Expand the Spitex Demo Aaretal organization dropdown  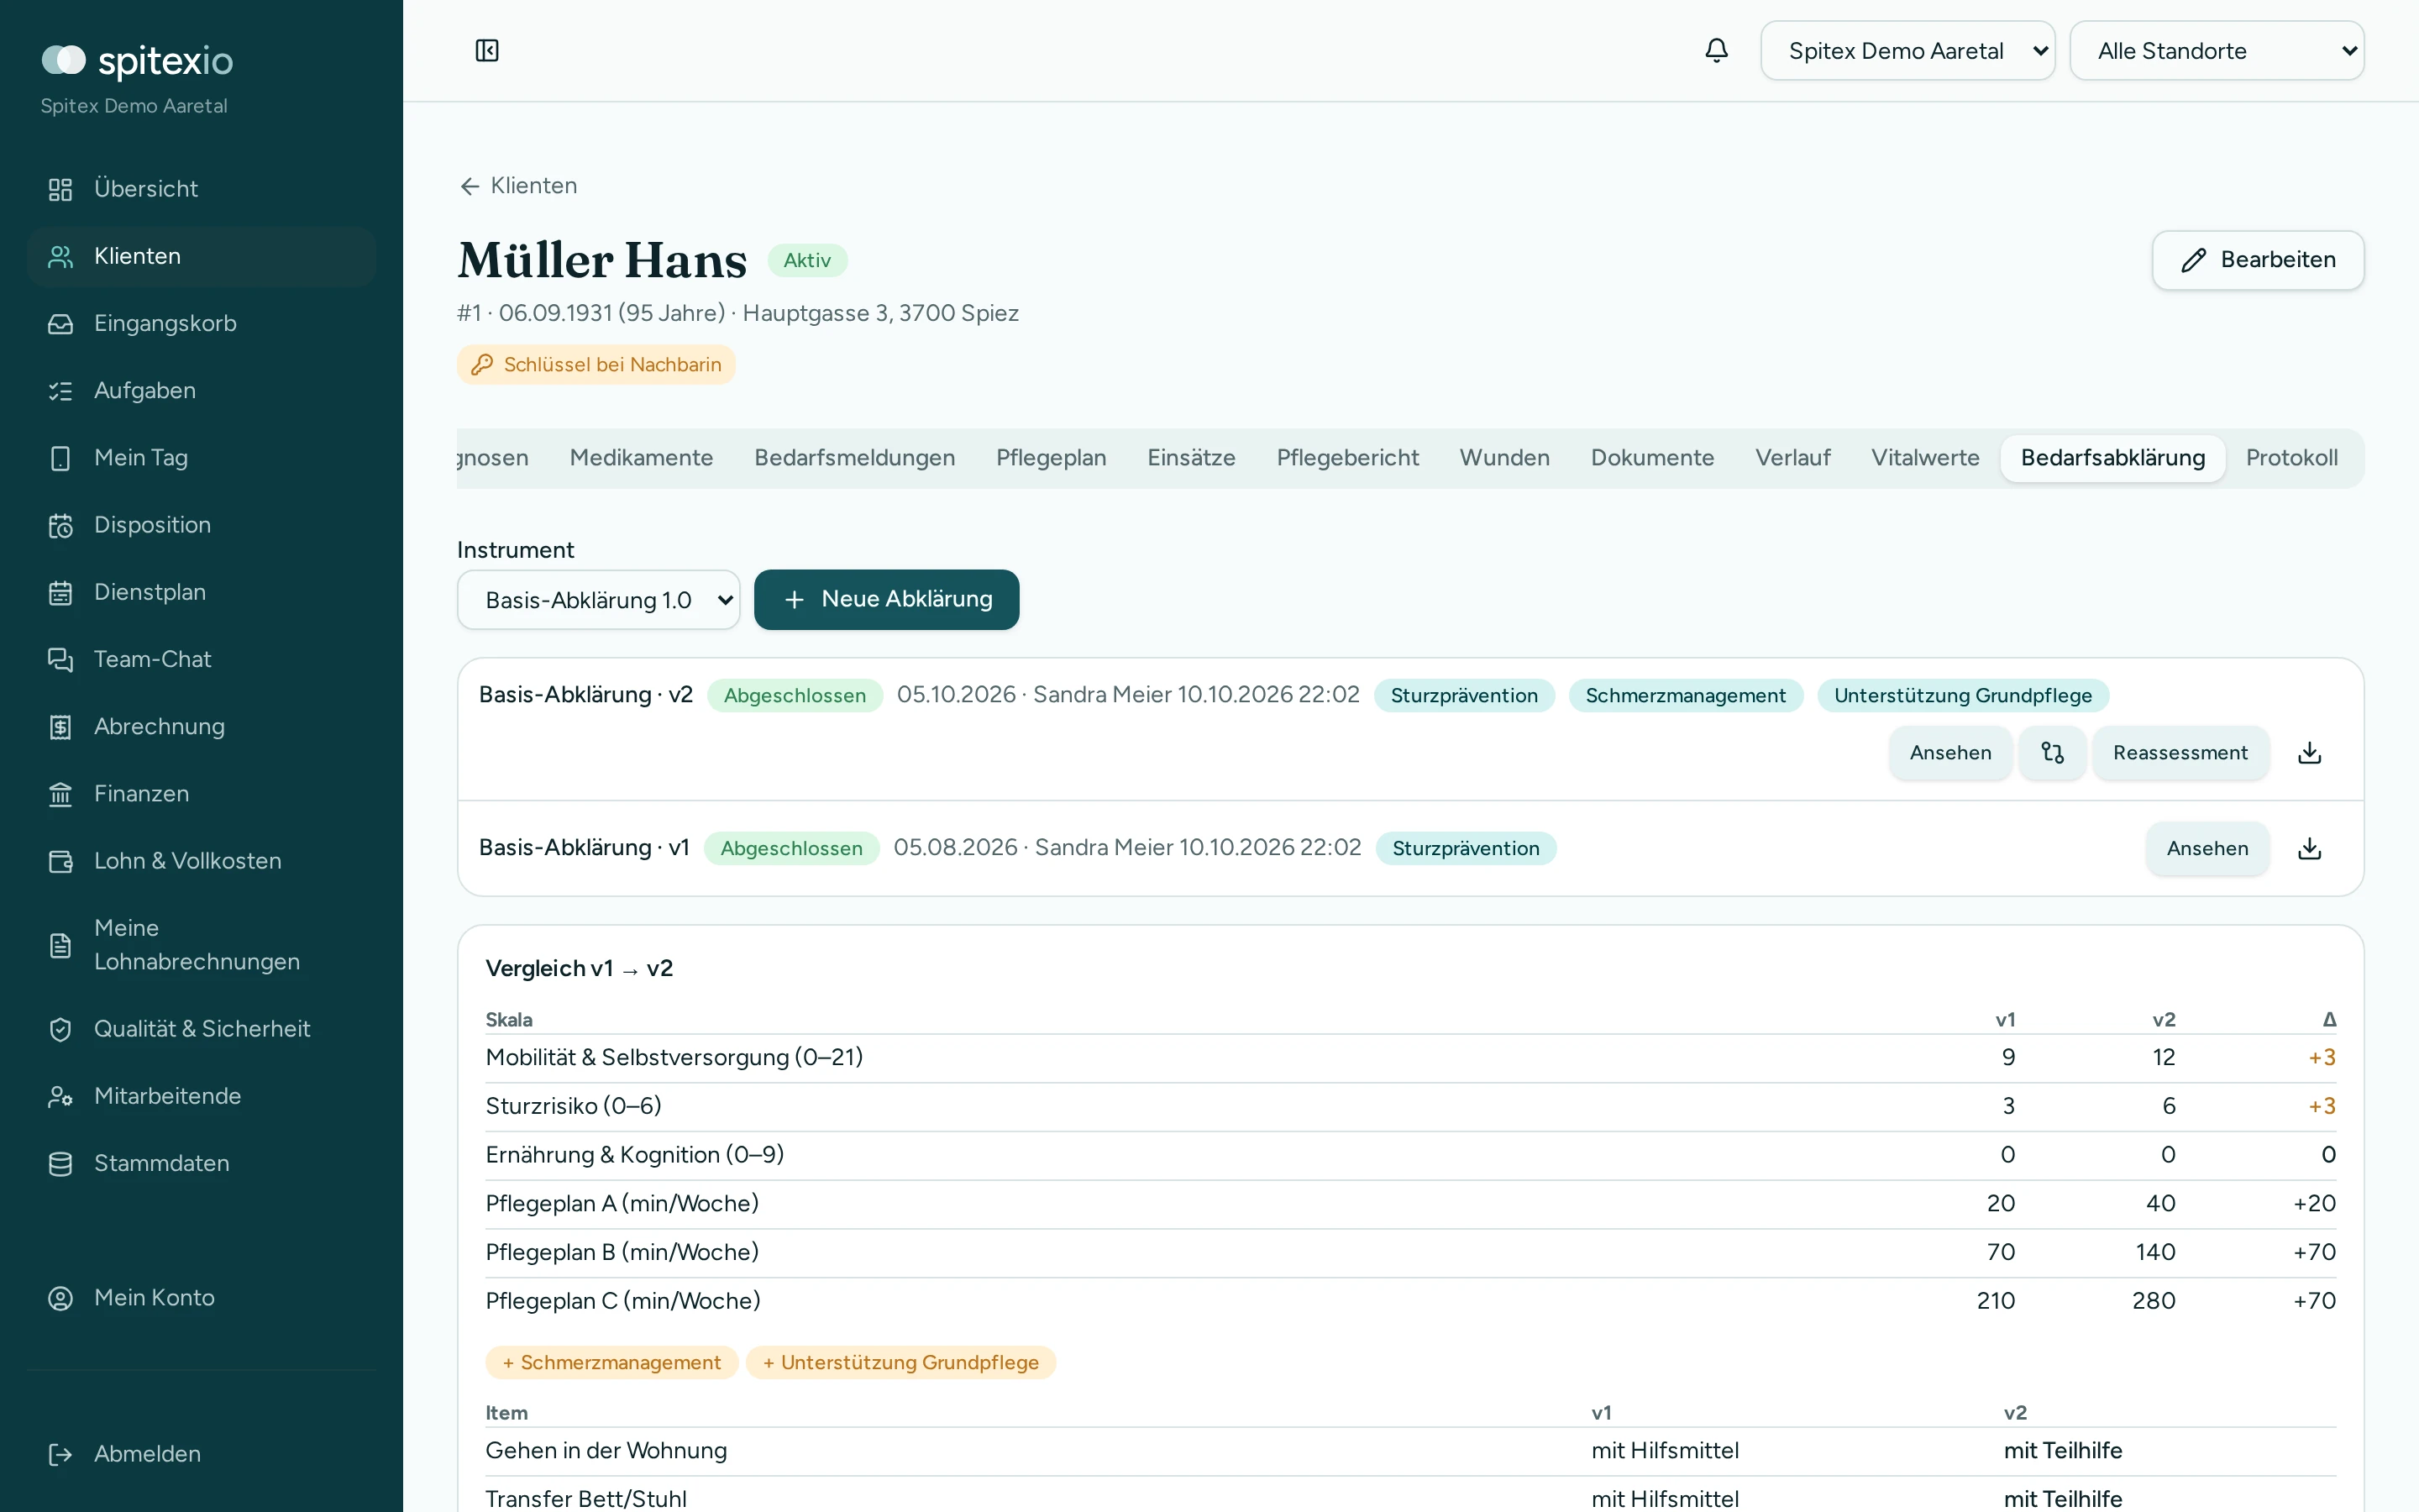pos(1907,50)
